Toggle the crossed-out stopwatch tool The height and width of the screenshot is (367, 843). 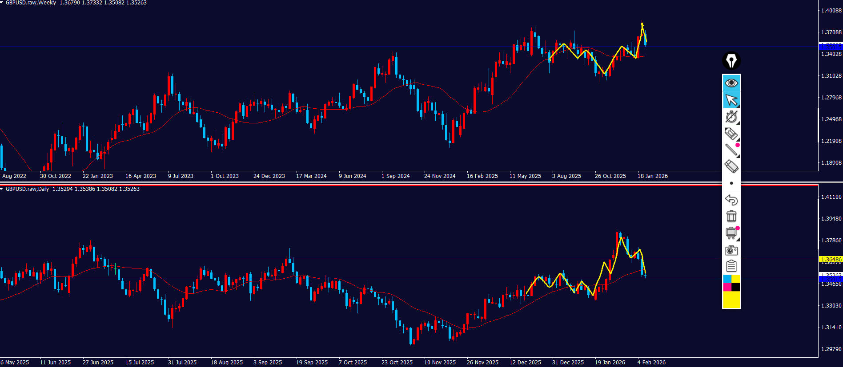(x=731, y=117)
